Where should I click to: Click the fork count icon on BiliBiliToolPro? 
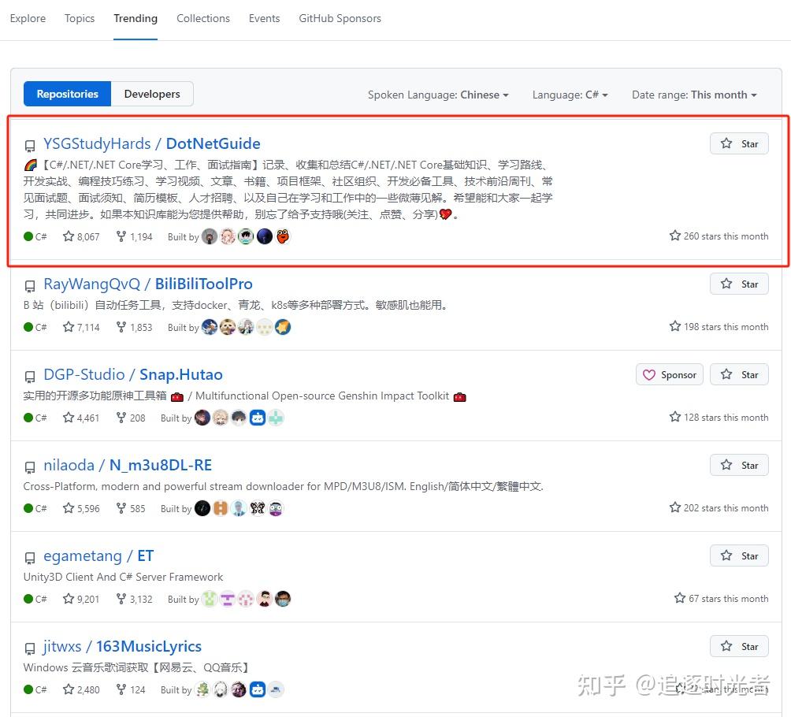pos(120,327)
